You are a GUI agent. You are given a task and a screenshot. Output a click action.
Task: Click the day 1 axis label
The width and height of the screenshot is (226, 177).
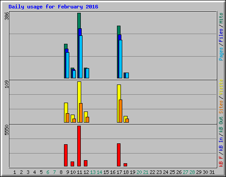15,172
